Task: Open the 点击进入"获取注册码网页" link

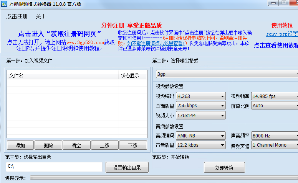Action: point(61,34)
